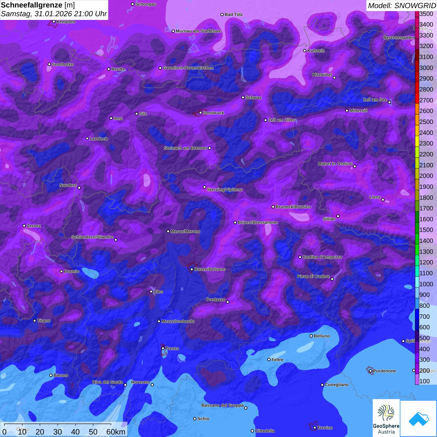This screenshot has width=437, height=437.
Task: Click the Meran/Merano label
Action: click(185, 231)
